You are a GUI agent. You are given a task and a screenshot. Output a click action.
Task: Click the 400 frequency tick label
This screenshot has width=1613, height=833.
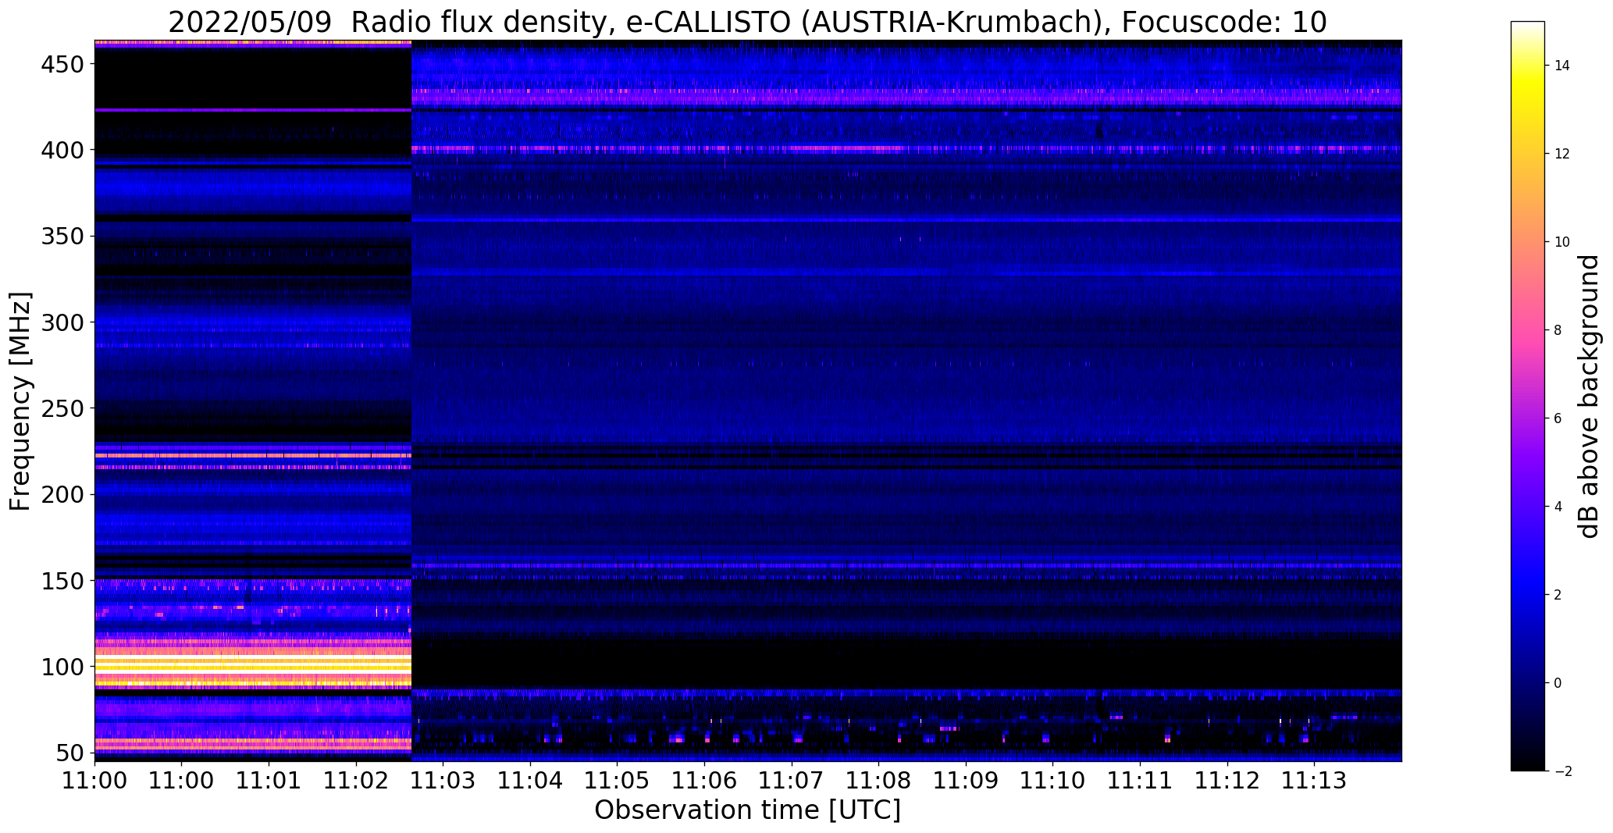[61, 150]
